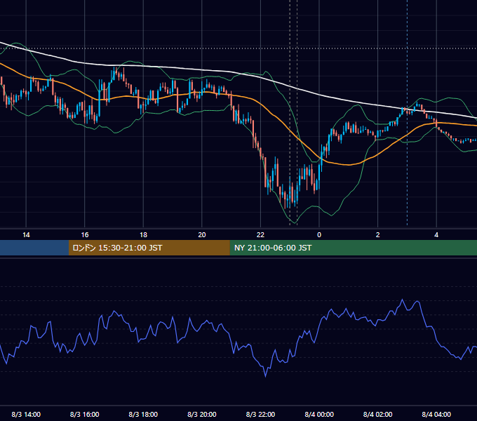477x421 pixels.
Task: Click the 8/3 22:00 date label
Action: pyautogui.click(x=260, y=415)
